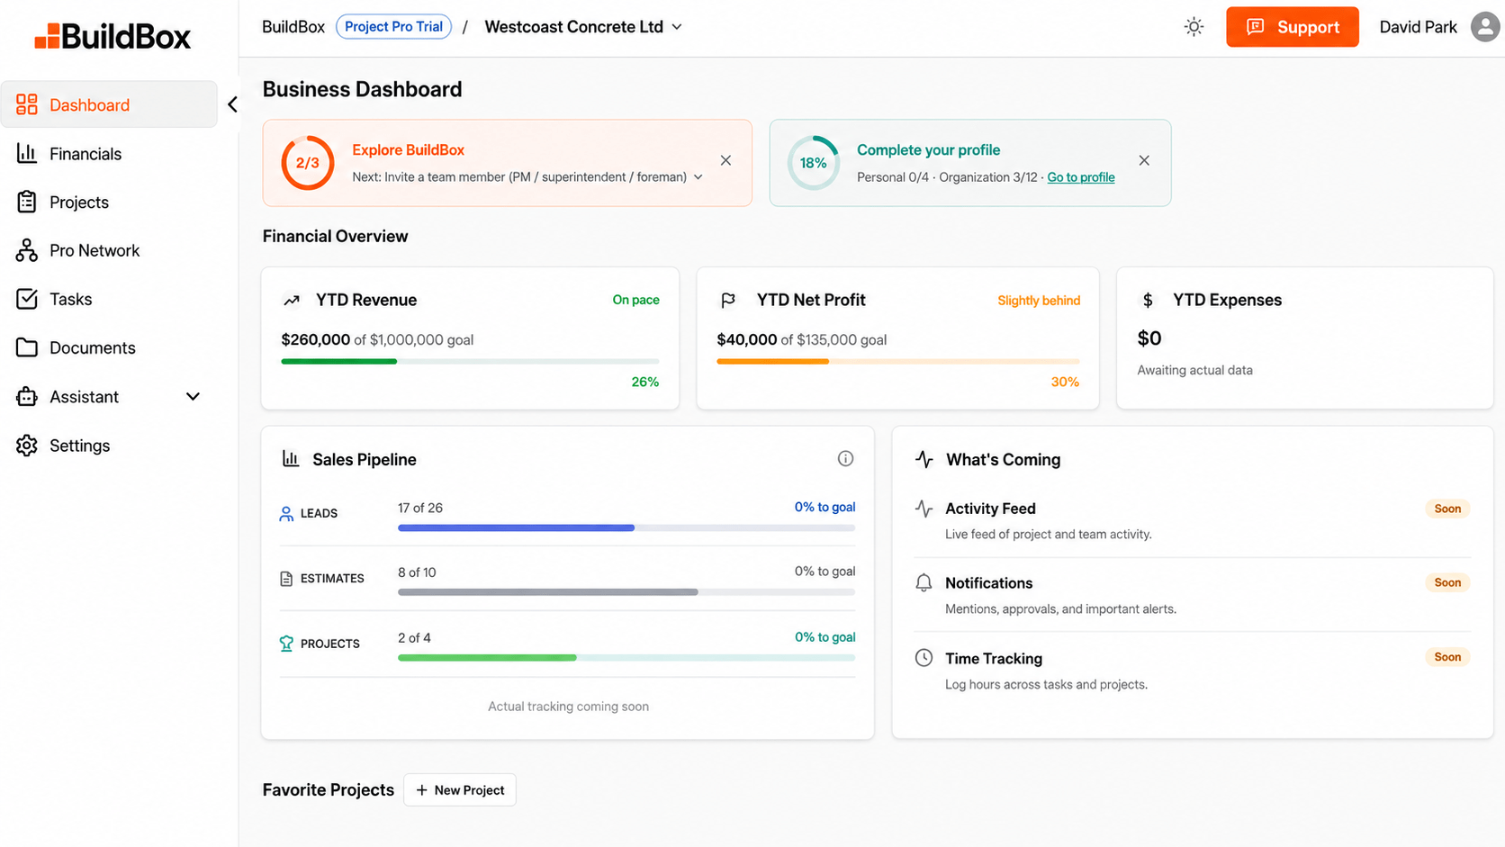Viewport: 1505px width, 847px height.
Task: Click the What's Coming pulse icon
Action: pos(924,459)
